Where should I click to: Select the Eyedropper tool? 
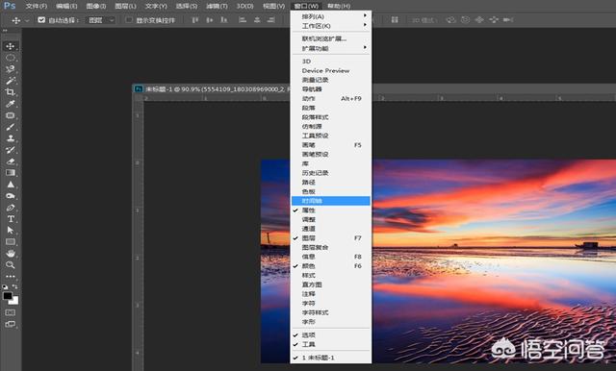pyautogui.click(x=11, y=104)
